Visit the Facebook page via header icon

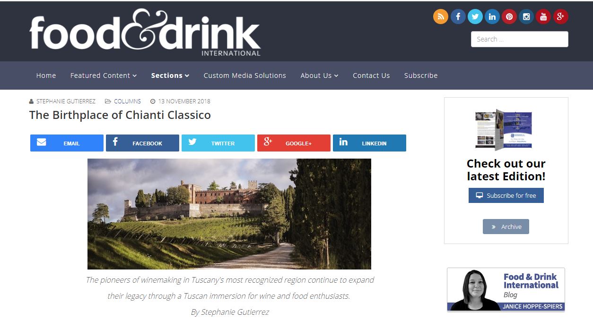[x=458, y=17]
